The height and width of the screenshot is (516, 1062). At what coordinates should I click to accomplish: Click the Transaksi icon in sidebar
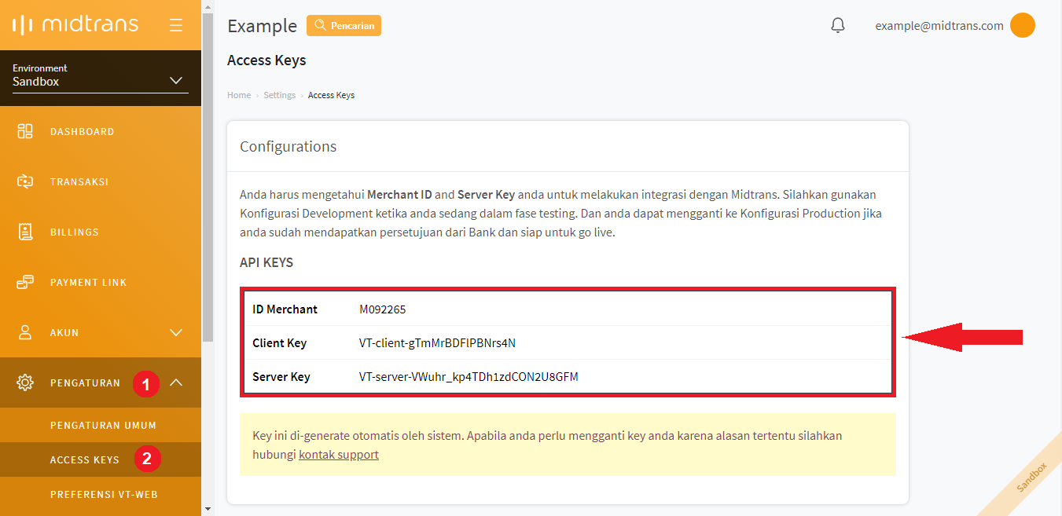(x=25, y=181)
